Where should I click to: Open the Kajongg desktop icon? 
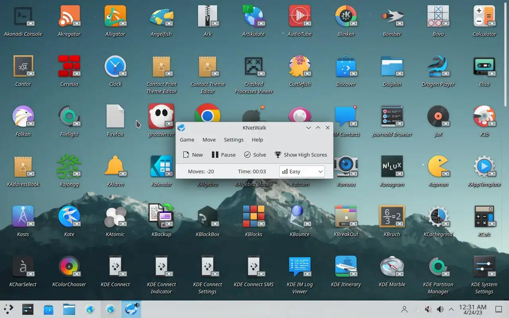(x=69, y=171)
